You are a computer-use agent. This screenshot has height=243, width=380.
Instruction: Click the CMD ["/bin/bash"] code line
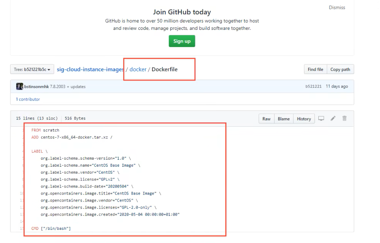[51, 229]
